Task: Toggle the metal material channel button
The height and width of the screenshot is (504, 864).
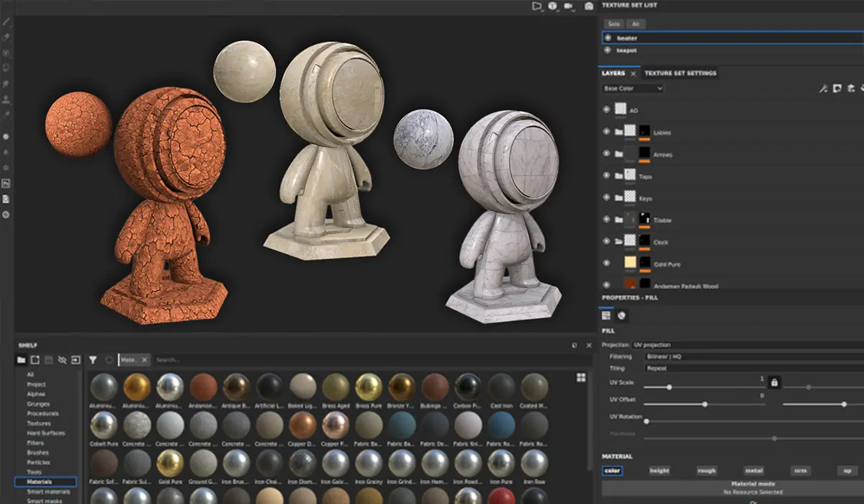Action: click(x=753, y=470)
